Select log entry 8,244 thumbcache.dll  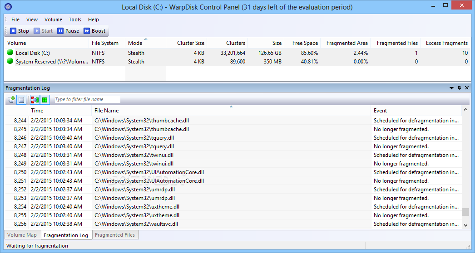click(233, 121)
